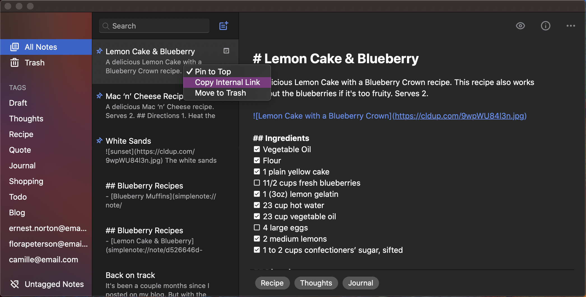Uncheck the Vegetable Oil checkbox

coord(257,149)
